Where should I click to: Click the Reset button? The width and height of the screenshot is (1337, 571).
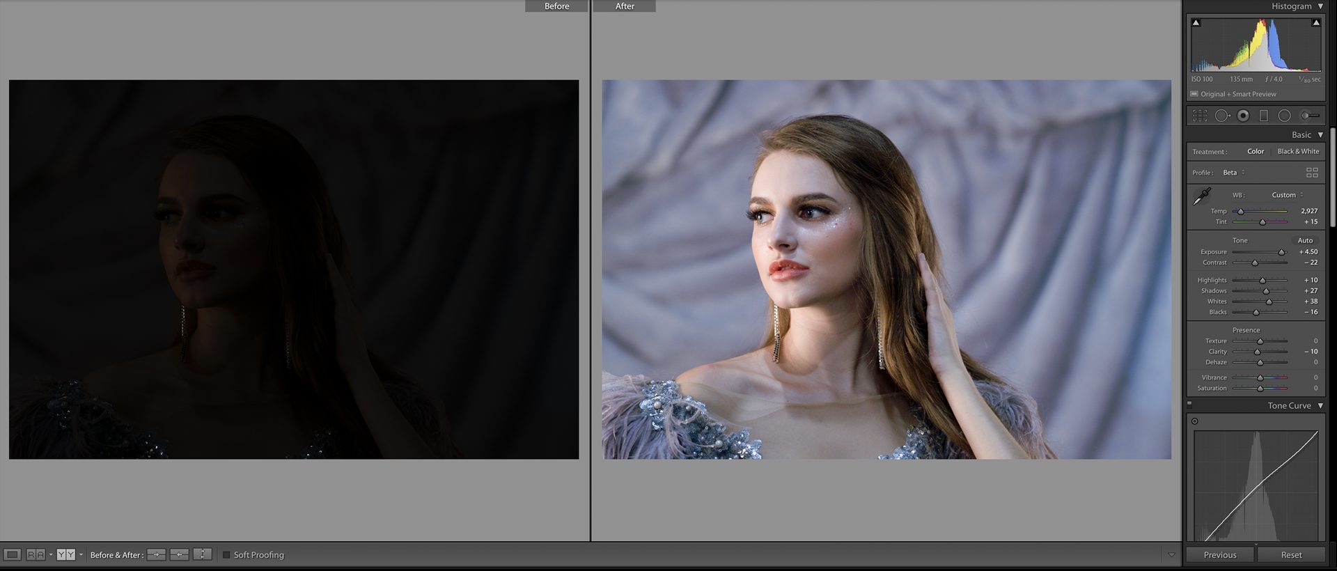pyautogui.click(x=1291, y=555)
